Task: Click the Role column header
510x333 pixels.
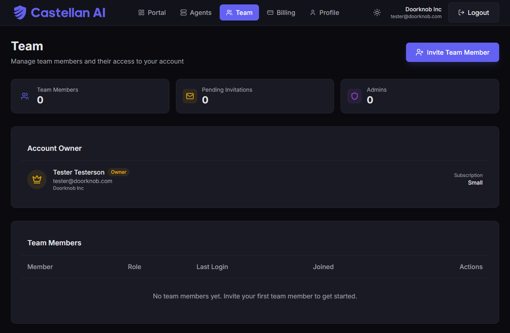Action: [x=135, y=267]
